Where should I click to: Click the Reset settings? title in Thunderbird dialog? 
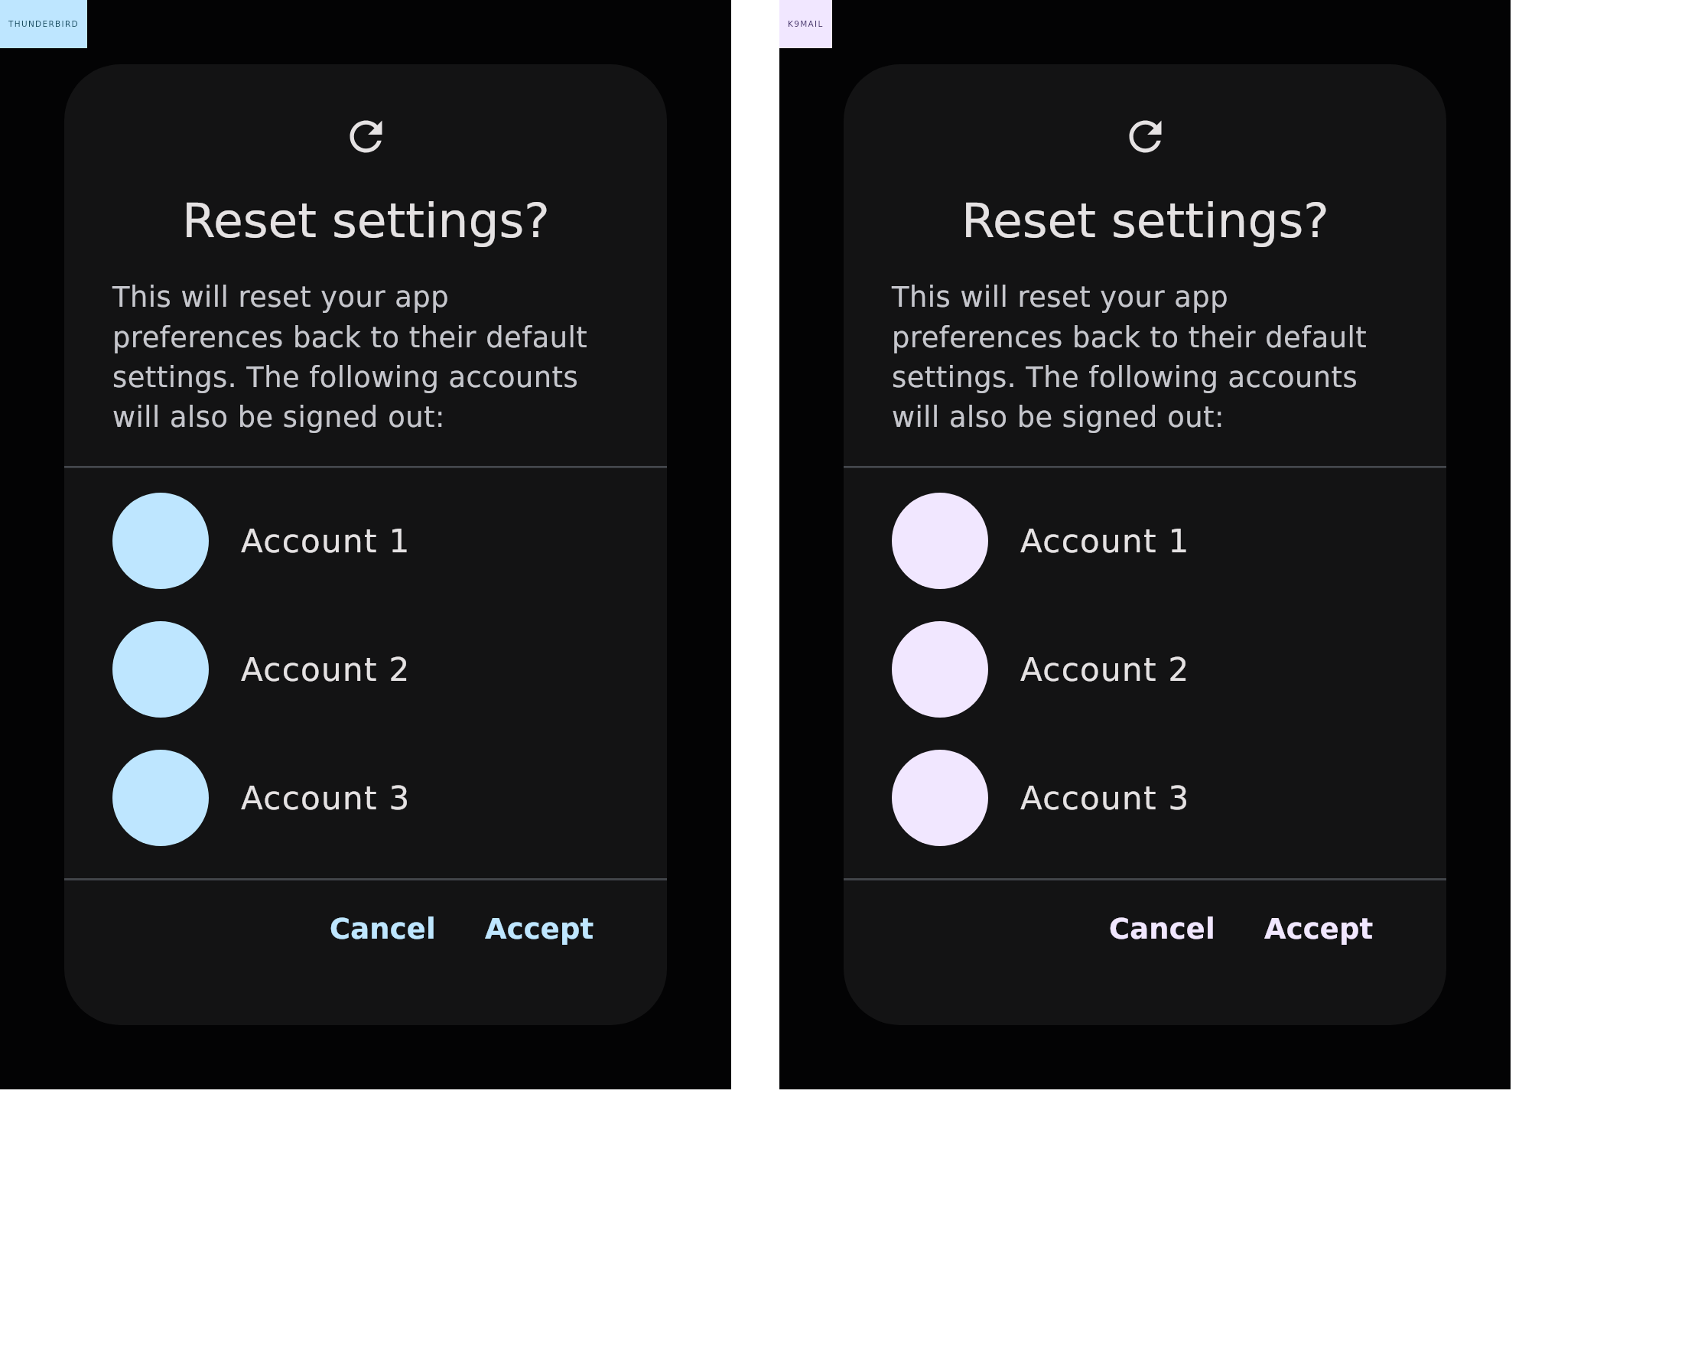tap(366, 221)
